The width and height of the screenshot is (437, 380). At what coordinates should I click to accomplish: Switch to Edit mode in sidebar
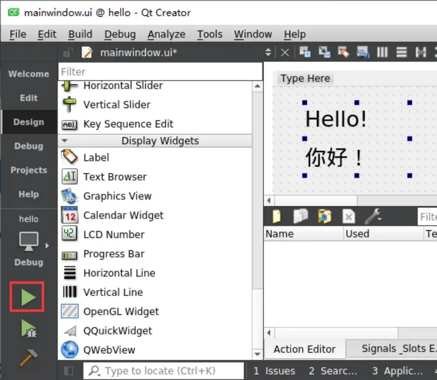[29, 98]
